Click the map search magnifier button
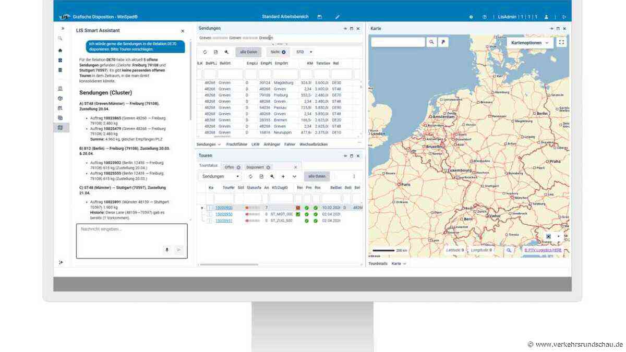The width and height of the screenshot is (626, 352). [x=431, y=42]
